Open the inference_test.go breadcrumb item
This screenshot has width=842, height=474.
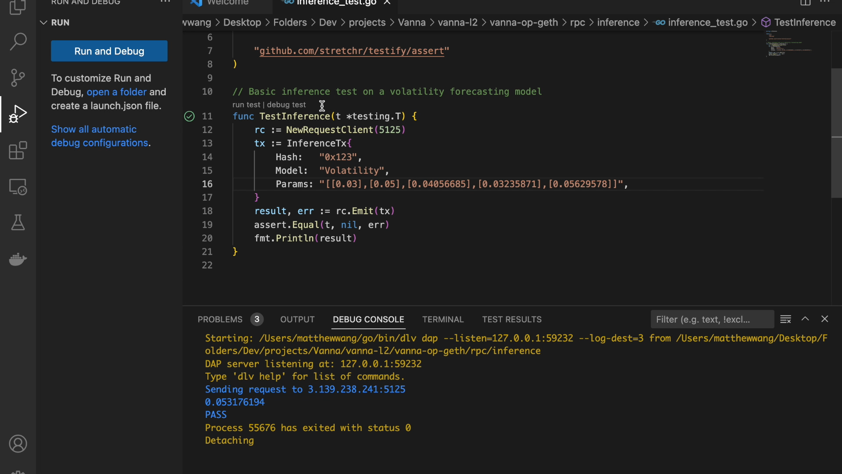(701, 22)
